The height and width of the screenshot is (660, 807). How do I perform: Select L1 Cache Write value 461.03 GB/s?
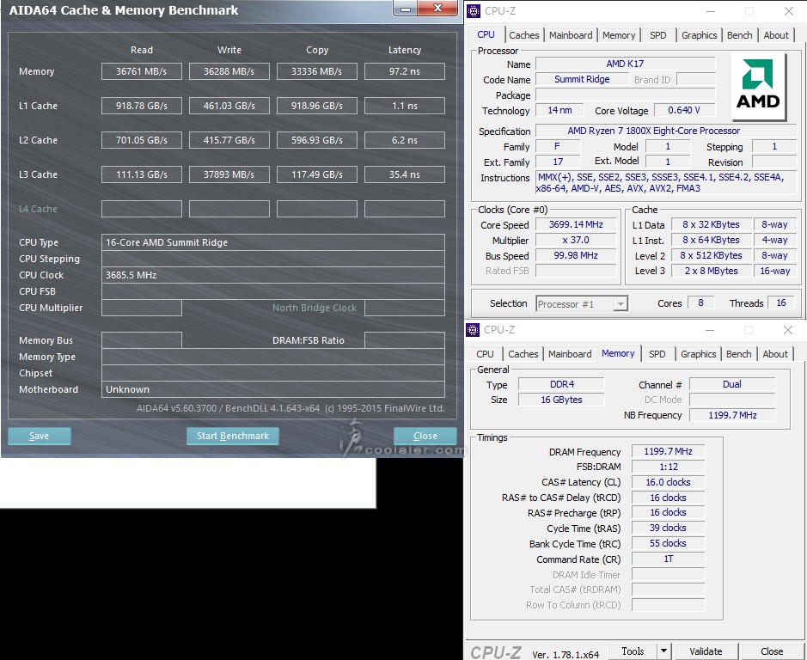click(x=229, y=106)
